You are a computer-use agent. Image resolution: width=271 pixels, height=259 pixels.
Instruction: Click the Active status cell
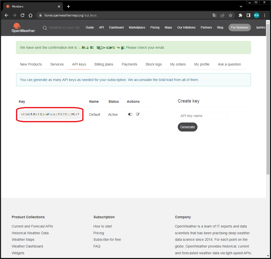pyautogui.click(x=113, y=114)
